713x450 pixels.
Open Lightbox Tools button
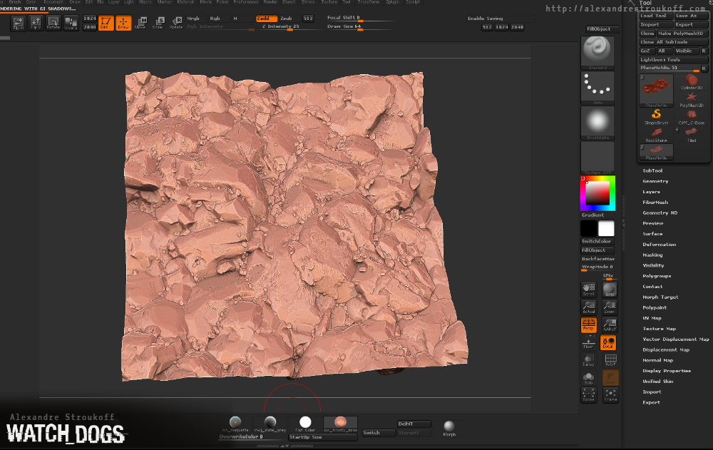tap(673, 60)
